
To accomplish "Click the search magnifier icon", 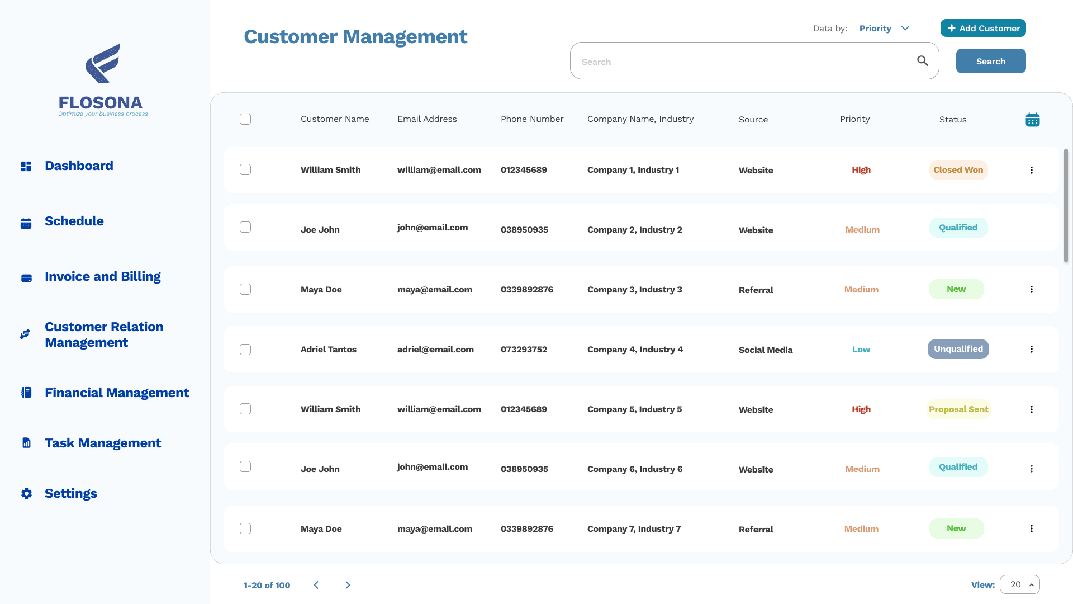I will point(922,60).
